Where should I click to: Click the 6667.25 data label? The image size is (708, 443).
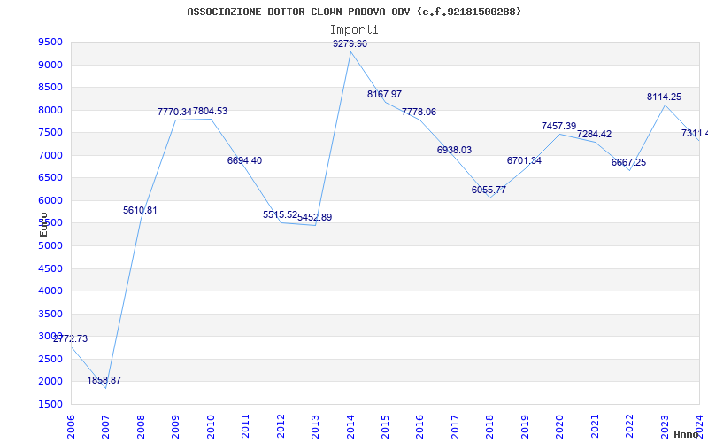pyautogui.click(x=628, y=163)
